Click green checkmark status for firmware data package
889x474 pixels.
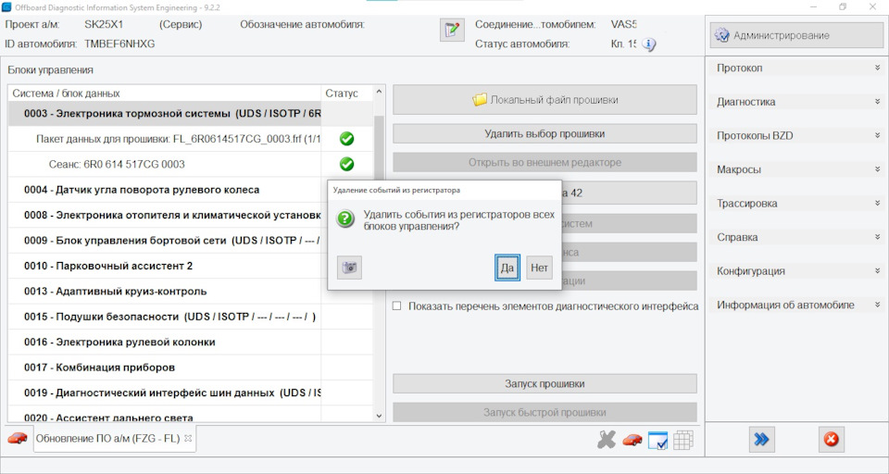(346, 138)
